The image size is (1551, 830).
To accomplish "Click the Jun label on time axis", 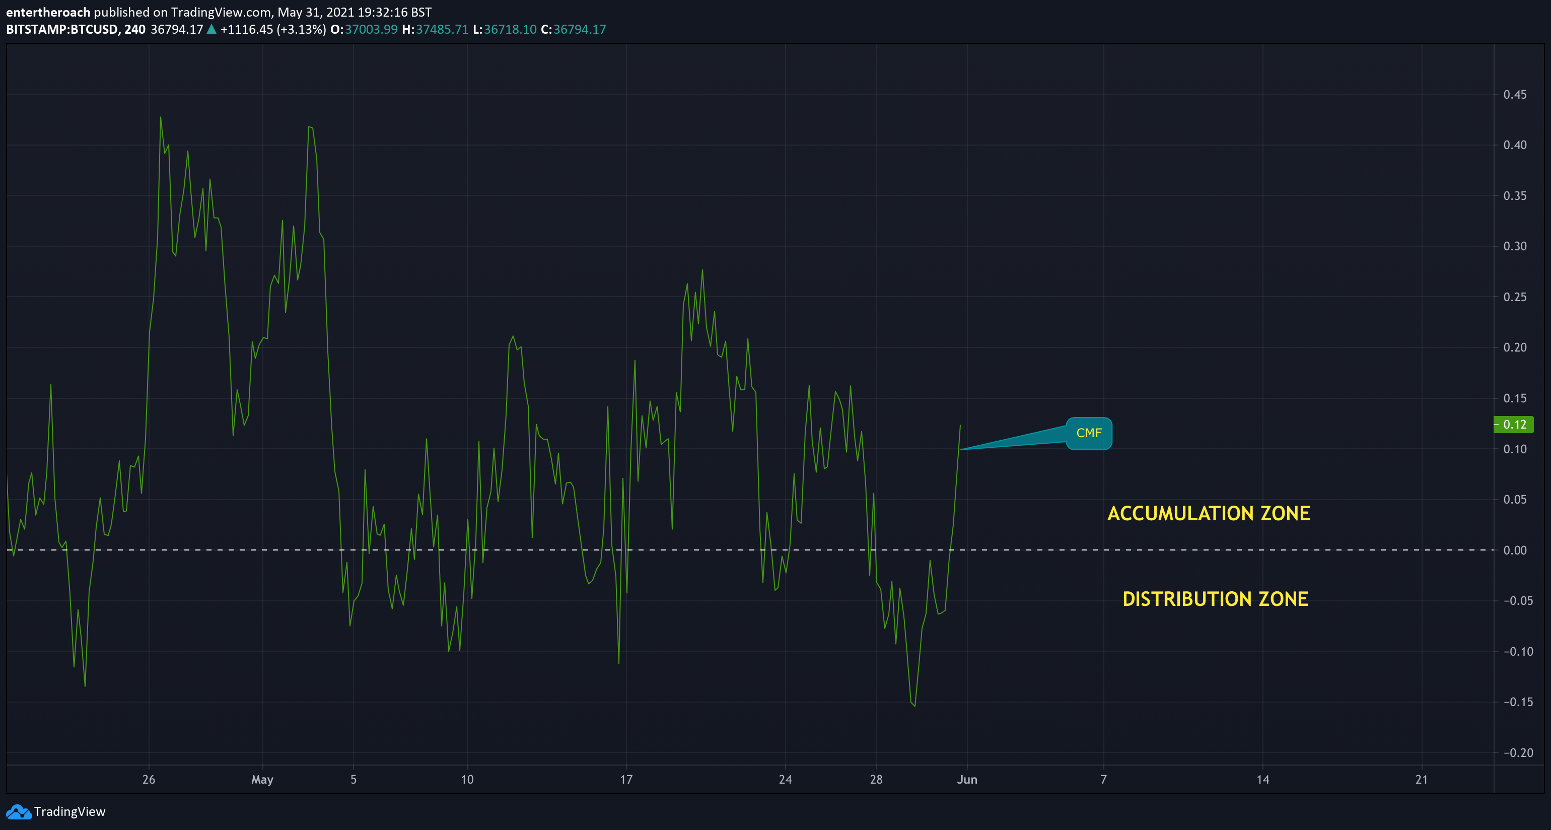I will pos(967,780).
